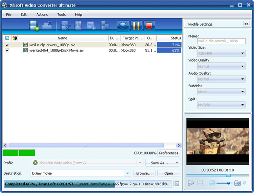Pause the conversion
The width and height of the screenshot is (254, 193).
136,26
